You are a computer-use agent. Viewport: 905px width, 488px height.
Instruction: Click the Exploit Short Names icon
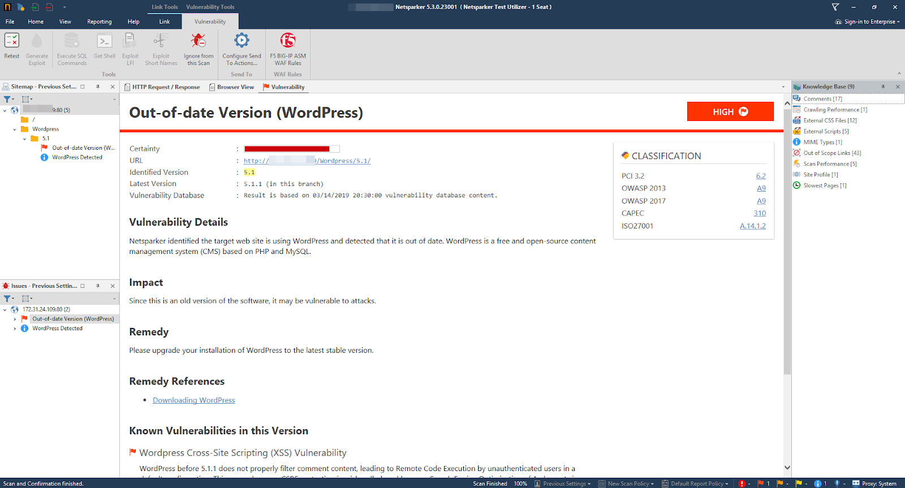(161, 41)
